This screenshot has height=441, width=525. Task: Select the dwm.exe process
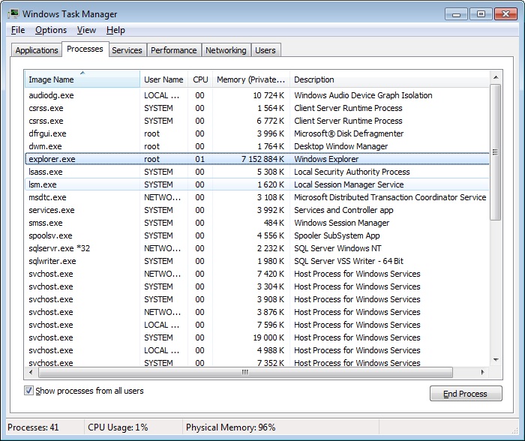click(x=256, y=146)
